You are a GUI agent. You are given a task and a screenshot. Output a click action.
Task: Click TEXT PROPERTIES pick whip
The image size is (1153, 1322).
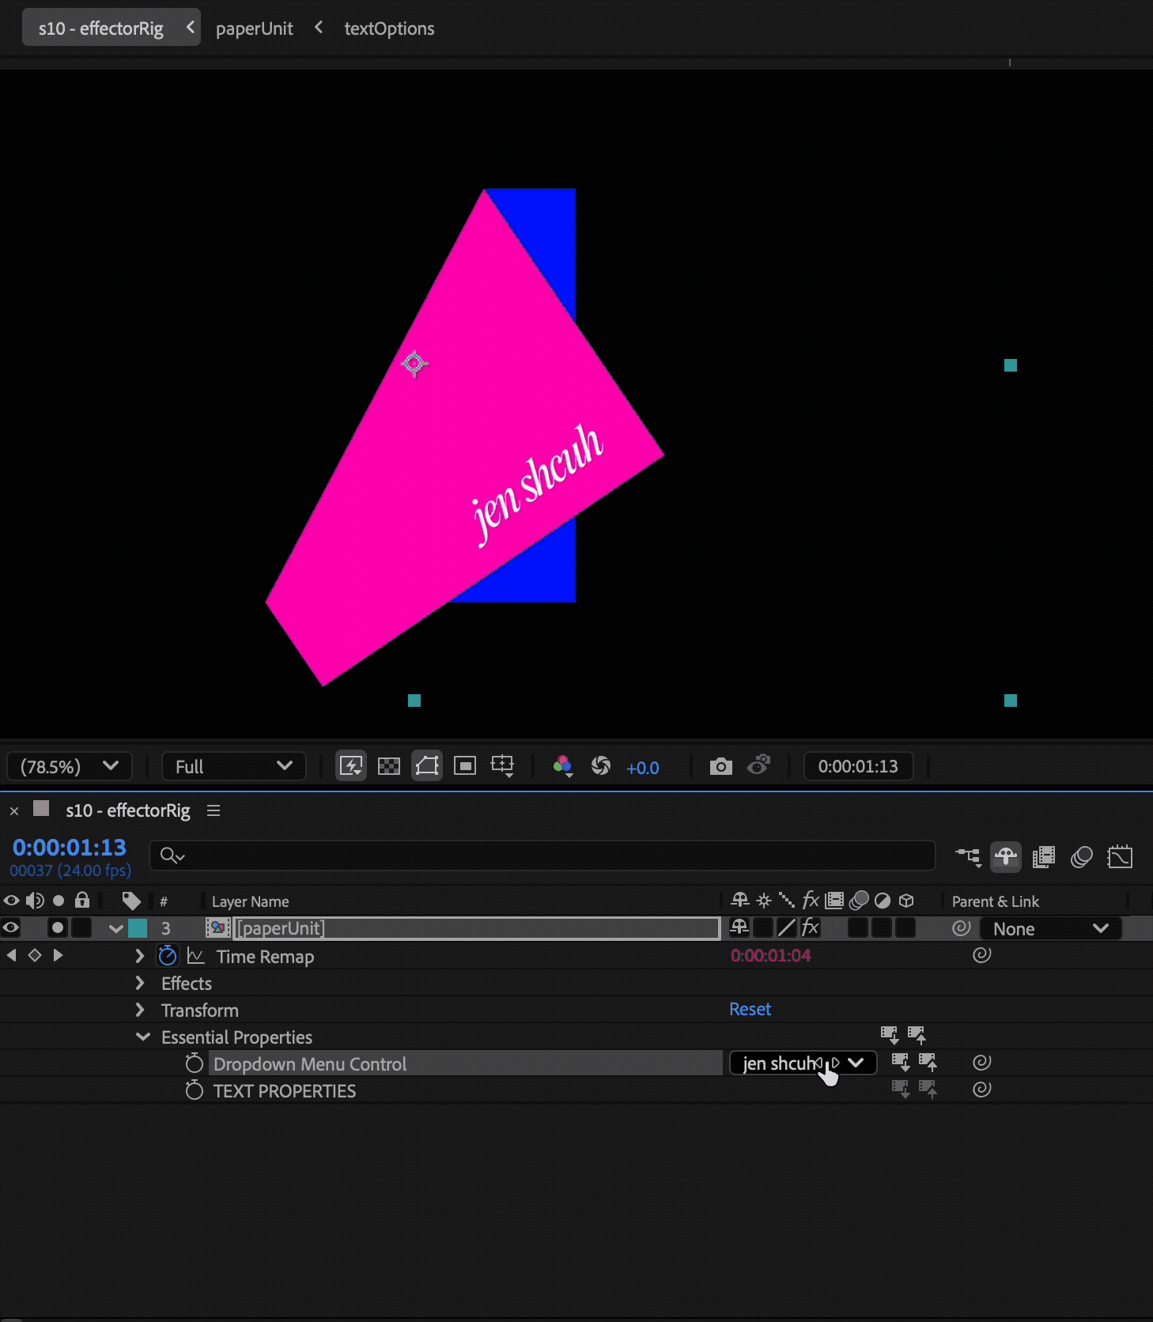tap(982, 1089)
